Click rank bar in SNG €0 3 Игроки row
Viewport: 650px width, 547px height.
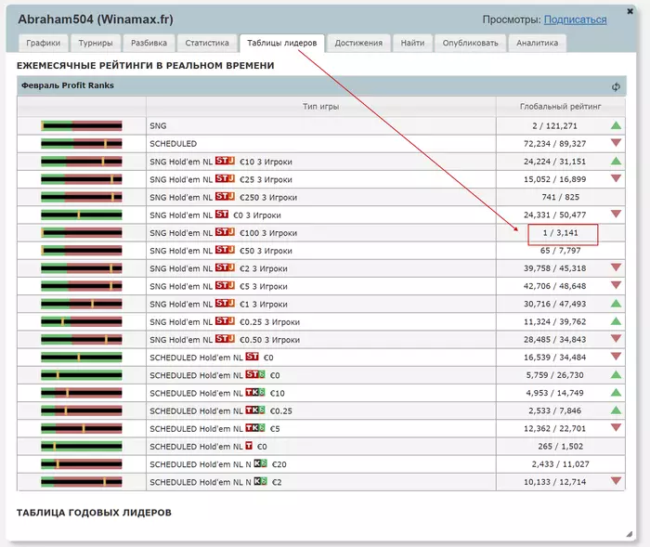tap(82, 215)
